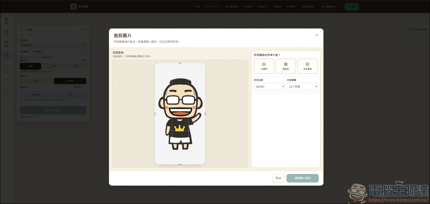This screenshot has width=430, height=204.
Task: Grab the bottom-right crop corner handle
Action: tap(205, 164)
